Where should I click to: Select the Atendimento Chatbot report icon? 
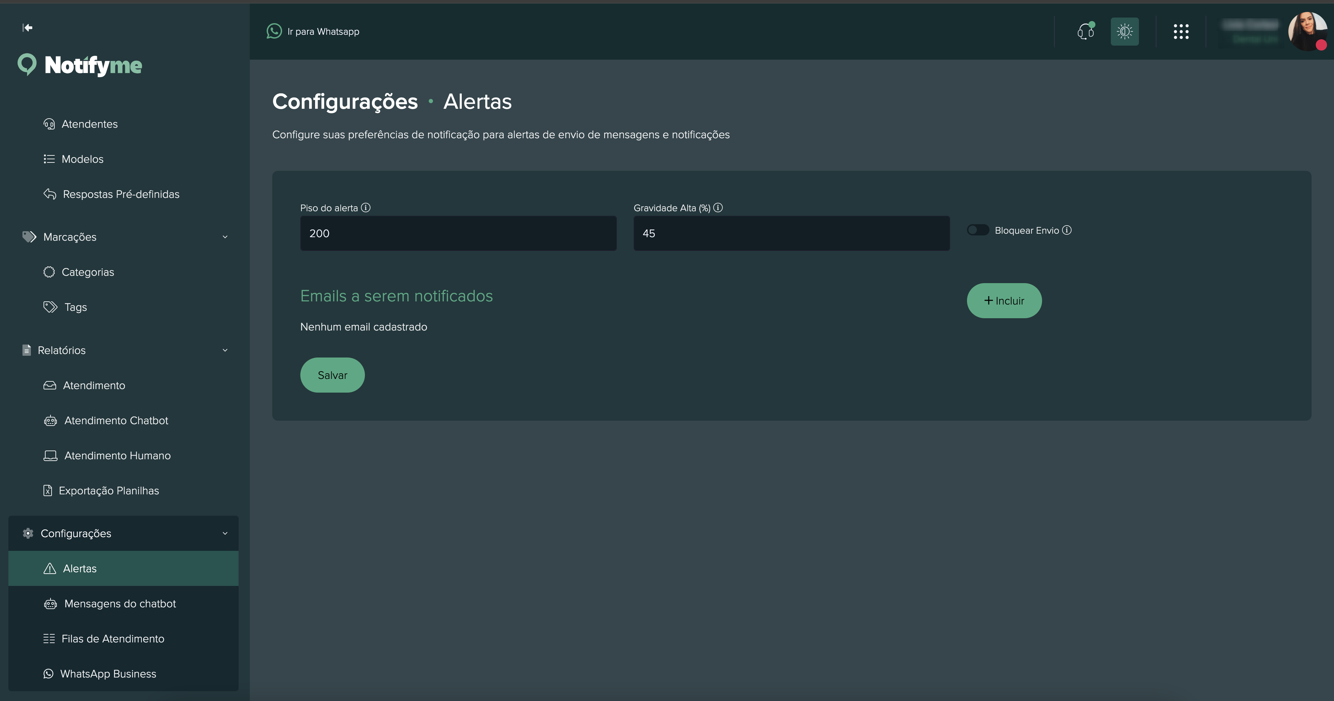pyautogui.click(x=50, y=420)
